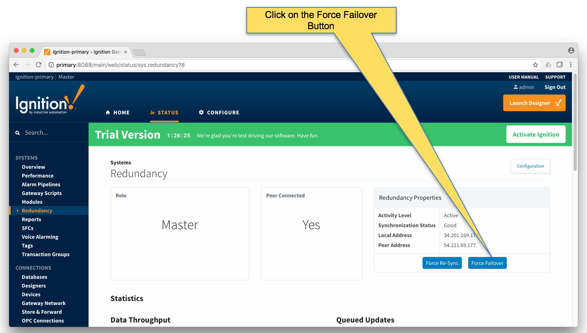
Task: Select Gateway Network under Connections
Action: pos(44,303)
